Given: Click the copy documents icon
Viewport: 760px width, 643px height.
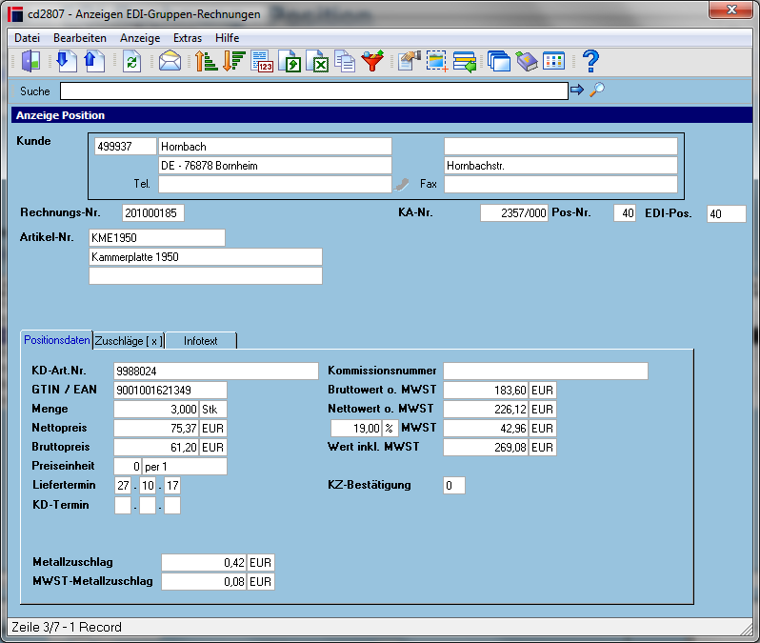Looking at the screenshot, I should (345, 62).
